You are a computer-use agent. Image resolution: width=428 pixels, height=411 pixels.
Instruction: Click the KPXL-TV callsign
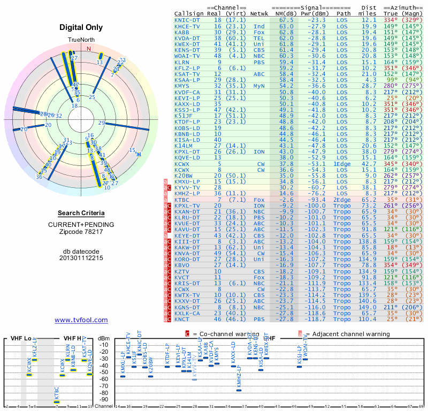pos(187,206)
